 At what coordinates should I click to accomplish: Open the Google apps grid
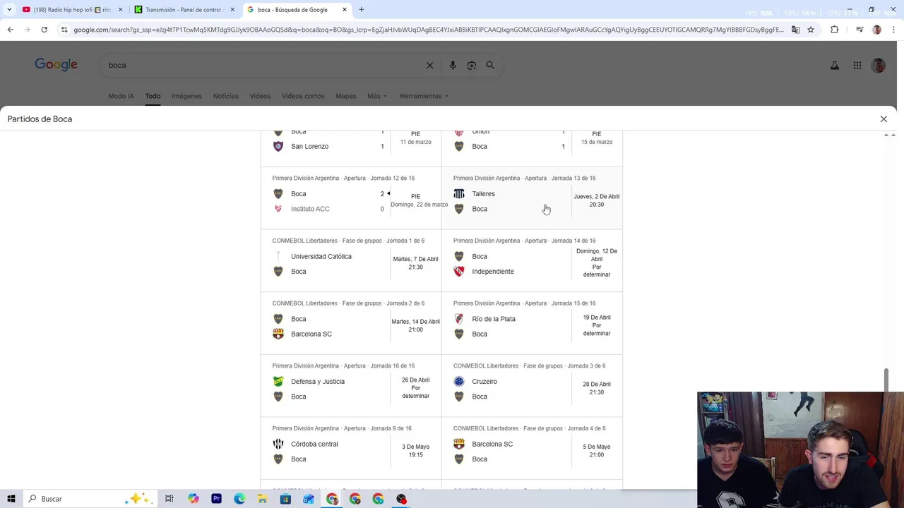[x=857, y=66]
